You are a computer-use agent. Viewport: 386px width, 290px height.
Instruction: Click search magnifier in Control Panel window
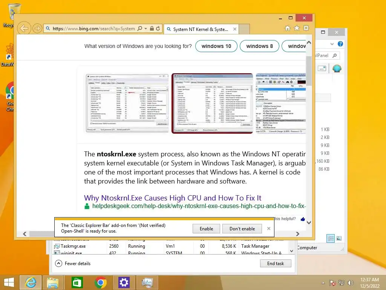coord(335,56)
